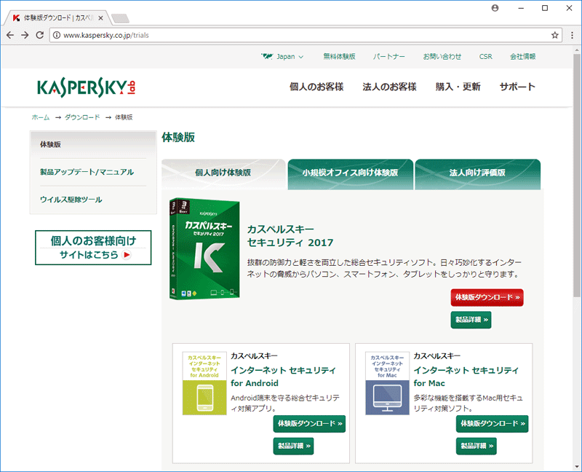Image resolution: width=582 pixels, height=472 pixels.
Task: Bookmark this page with the star icon
Action: coord(555,35)
